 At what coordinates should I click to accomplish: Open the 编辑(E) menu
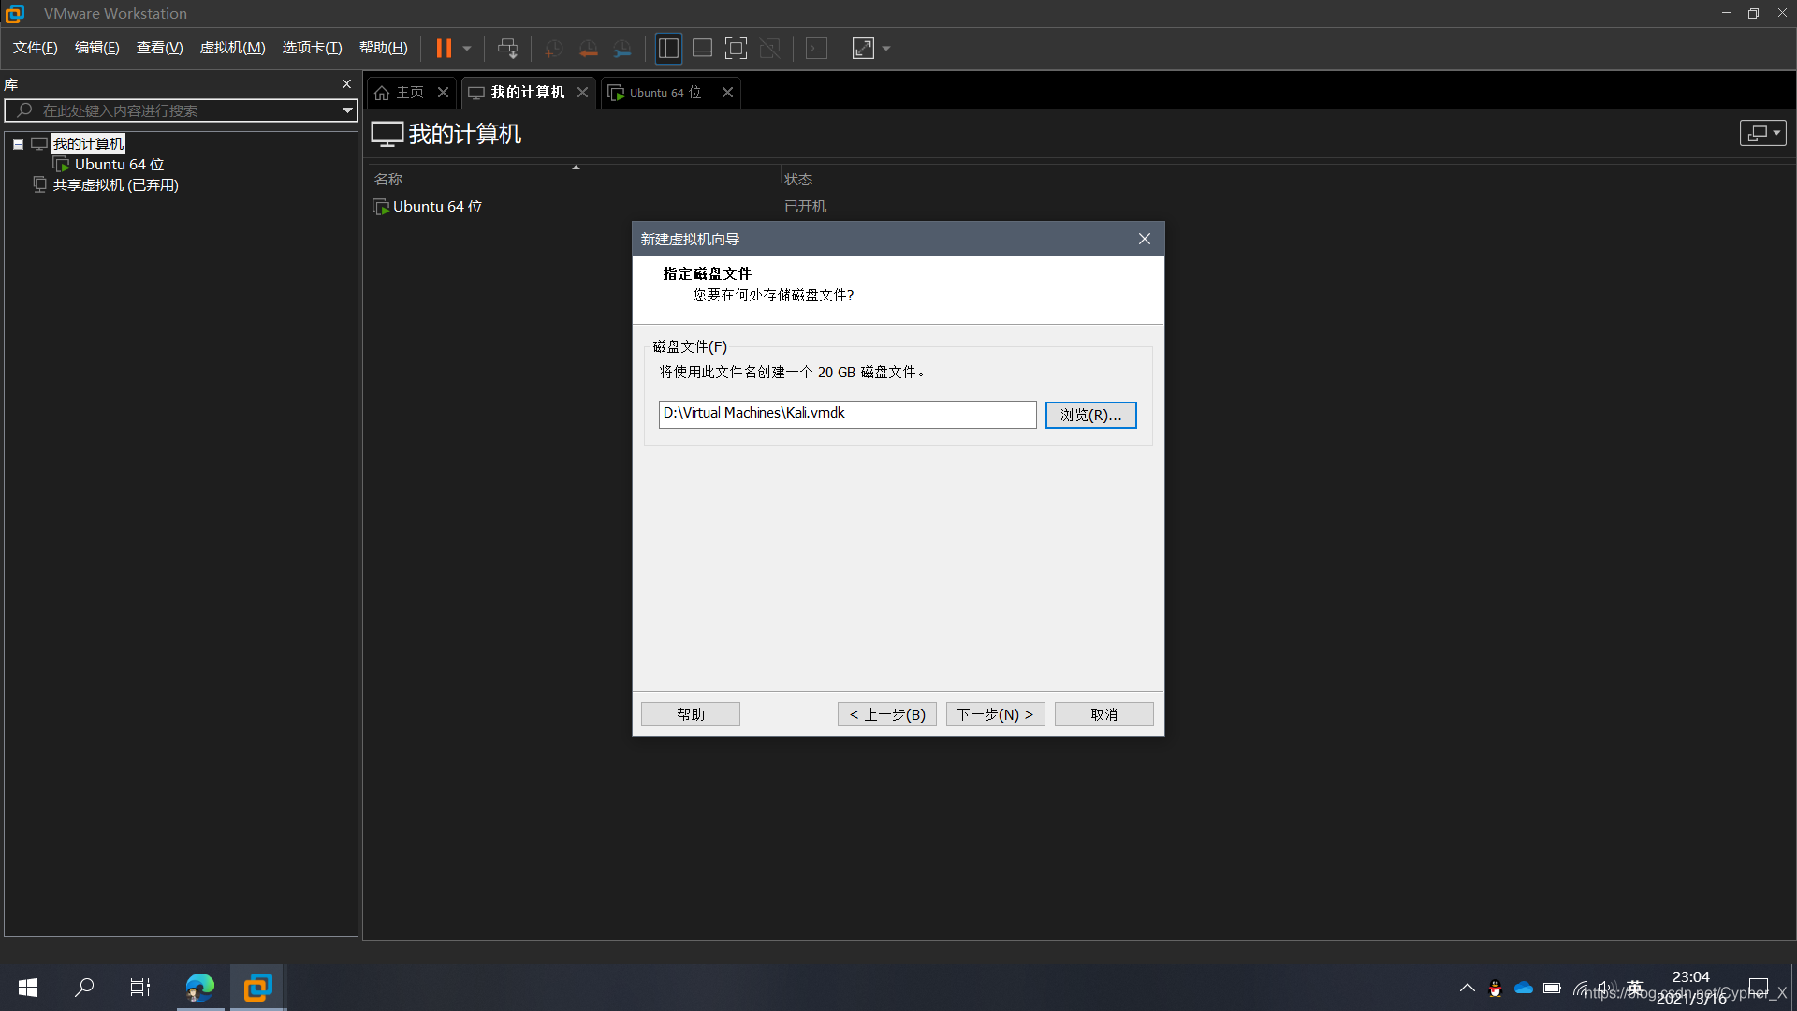click(97, 48)
